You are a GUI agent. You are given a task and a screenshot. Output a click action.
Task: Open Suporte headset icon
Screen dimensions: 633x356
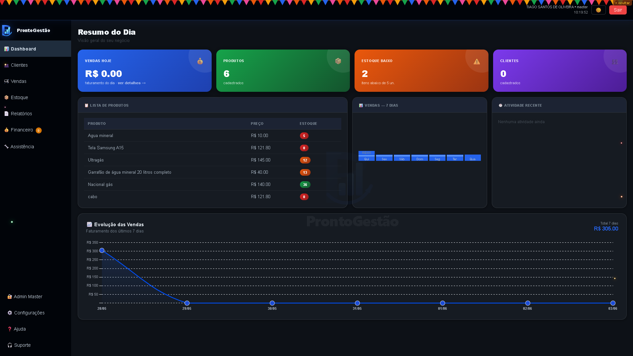tap(10, 345)
